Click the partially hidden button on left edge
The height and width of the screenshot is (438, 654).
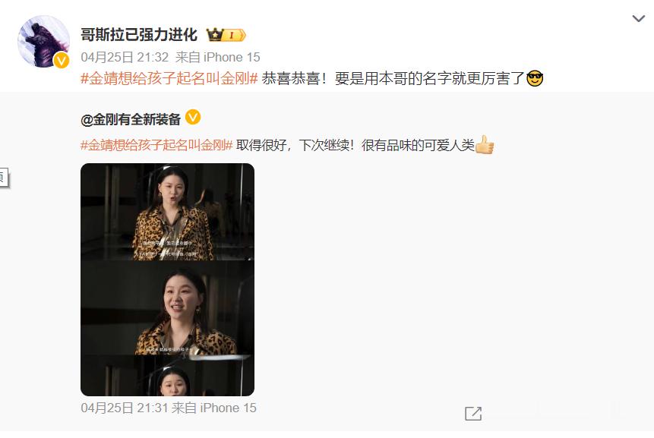click(x=4, y=177)
